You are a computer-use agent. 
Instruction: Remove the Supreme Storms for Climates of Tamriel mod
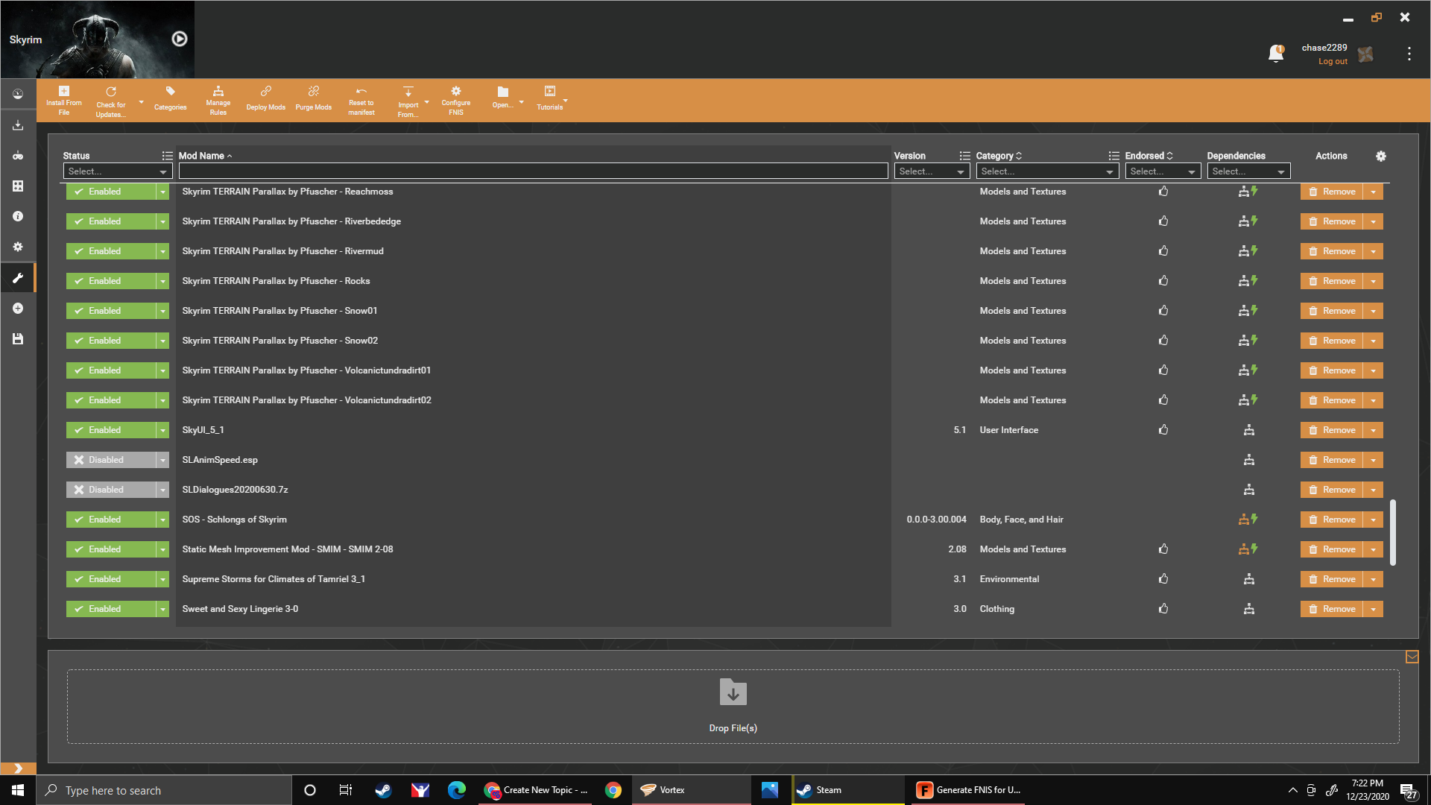[x=1331, y=579]
